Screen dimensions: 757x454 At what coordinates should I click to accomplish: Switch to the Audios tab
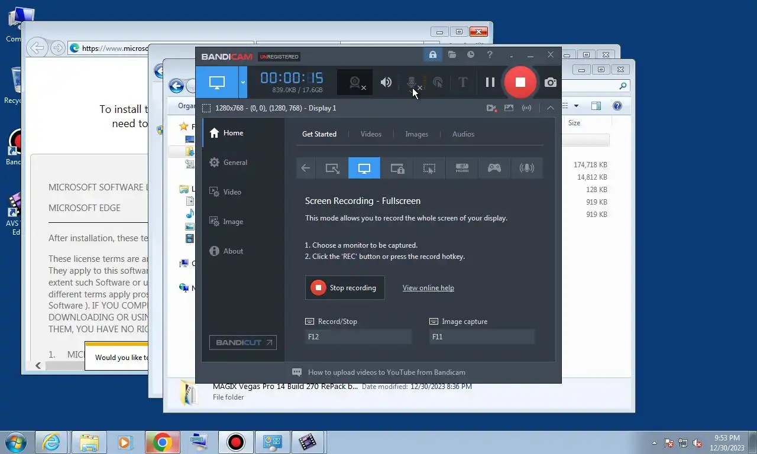pyautogui.click(x=463, y=134)
